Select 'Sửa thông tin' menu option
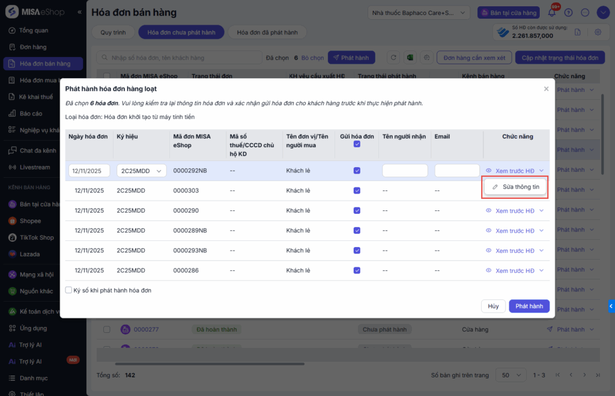Image resolution: width=615 pixels, height=396 pixels. [x=515, y=187]
